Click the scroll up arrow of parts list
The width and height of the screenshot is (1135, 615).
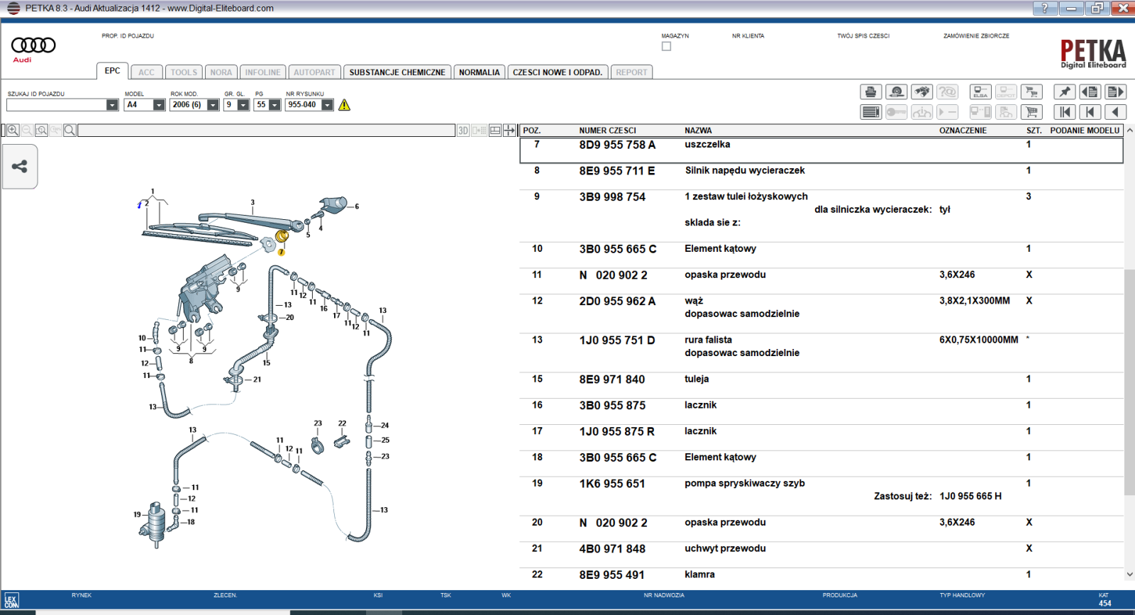[1129, 131]
